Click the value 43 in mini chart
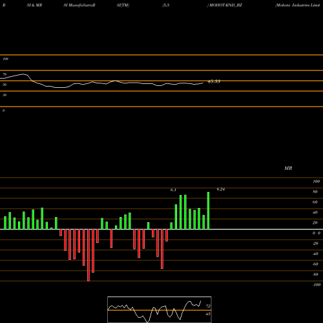 tap(208, 314)
